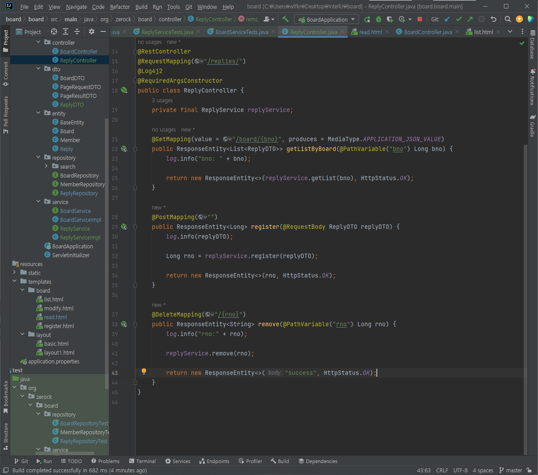
Task: Open the Profiler run options dropdown arrow
Action: click(x=410, y=19)
